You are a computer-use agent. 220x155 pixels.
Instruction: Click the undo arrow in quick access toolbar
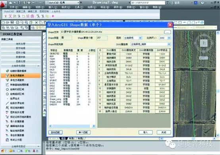click(34, 2)
